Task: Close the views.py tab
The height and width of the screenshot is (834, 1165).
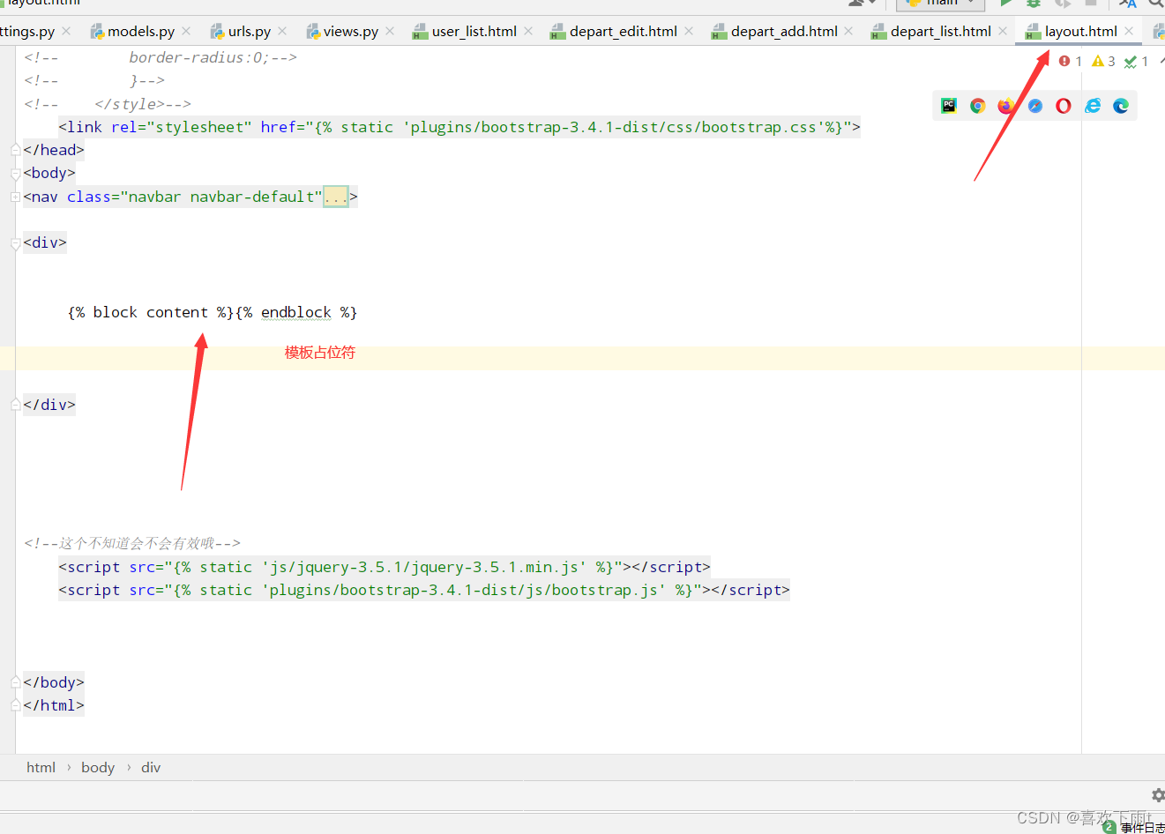Action: pos(390,31)
